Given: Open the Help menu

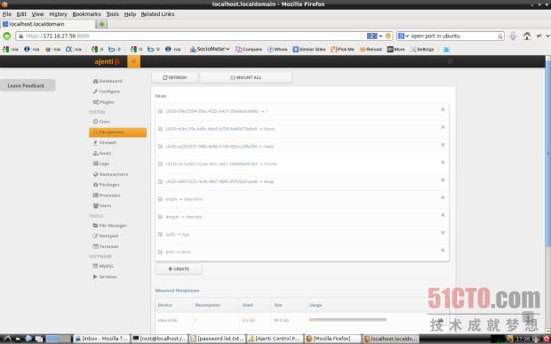Looking at the screenshot, I should click(x=130, y=14).
